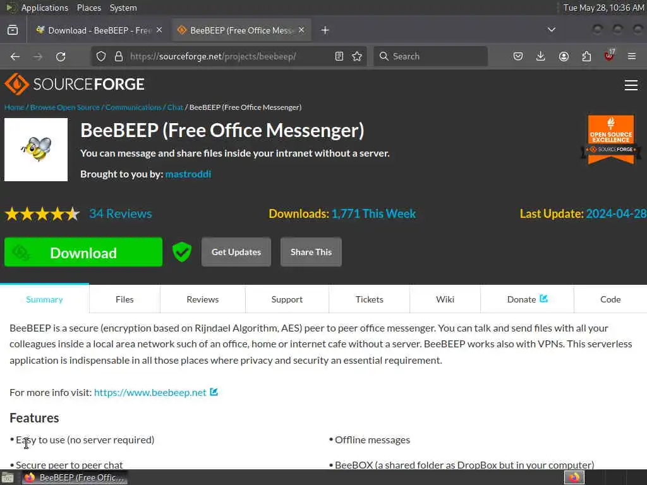Open the Wiki tab

tap(445, 299)
